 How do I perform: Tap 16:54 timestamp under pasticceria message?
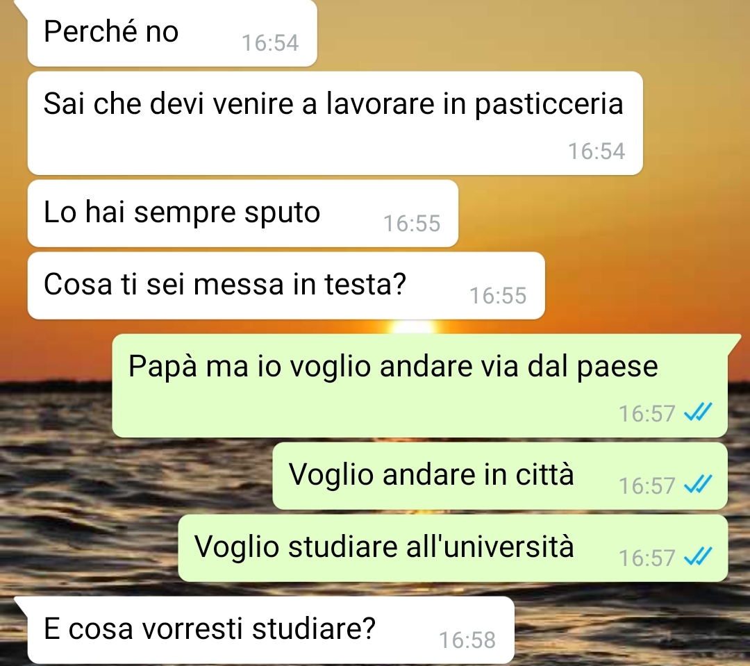coord(597,151)
